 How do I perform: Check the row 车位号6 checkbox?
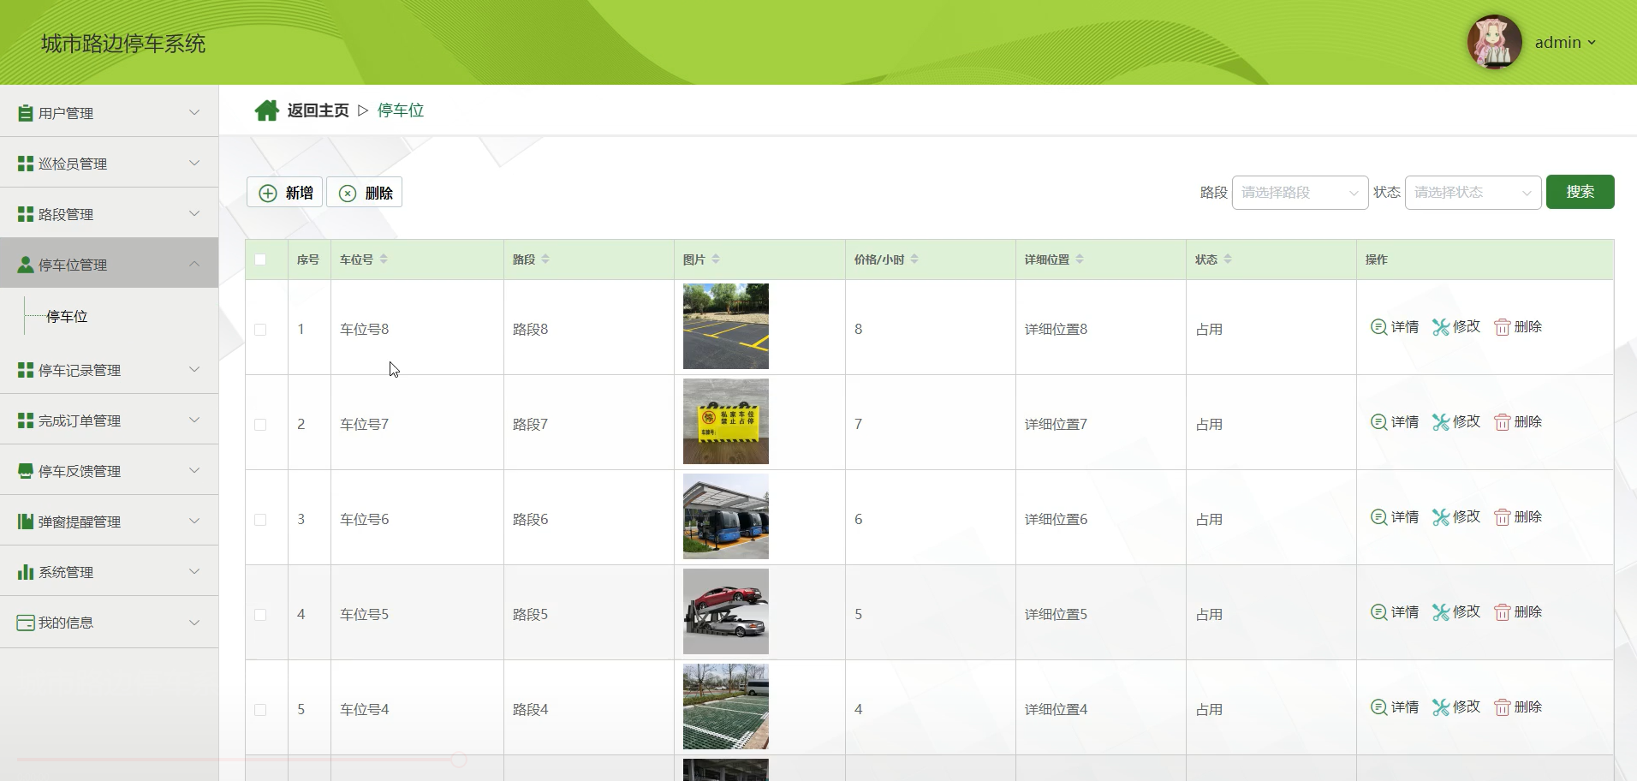tap(260, 520)
